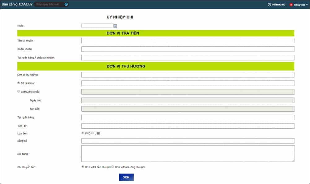Click the Tên tài khoản input field
This screenshot has width=310, height=184.
coord(187,41)
